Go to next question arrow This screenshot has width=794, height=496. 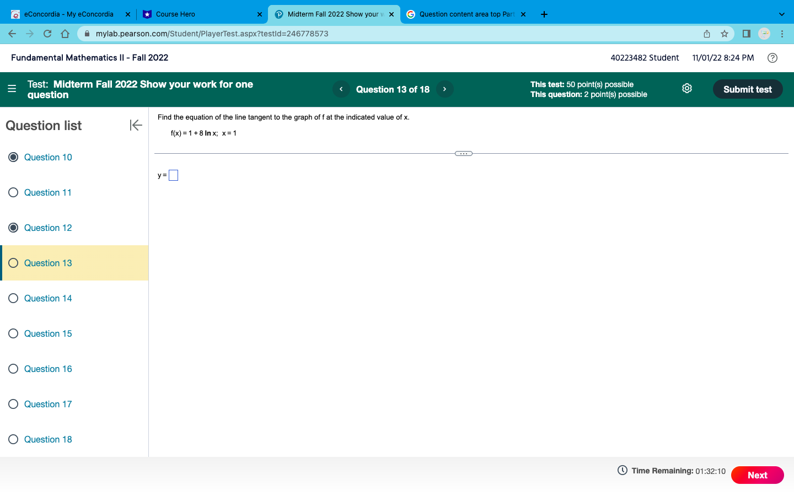[x=444, y=89]
